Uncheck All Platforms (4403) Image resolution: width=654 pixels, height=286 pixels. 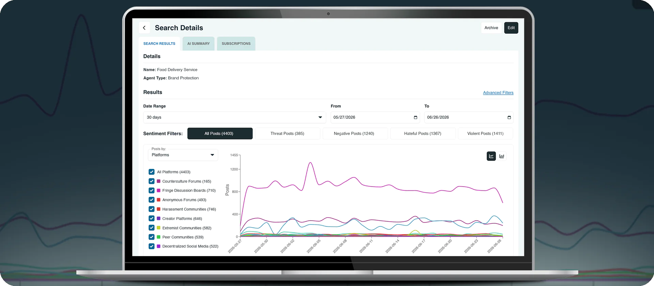click(152, 172)
